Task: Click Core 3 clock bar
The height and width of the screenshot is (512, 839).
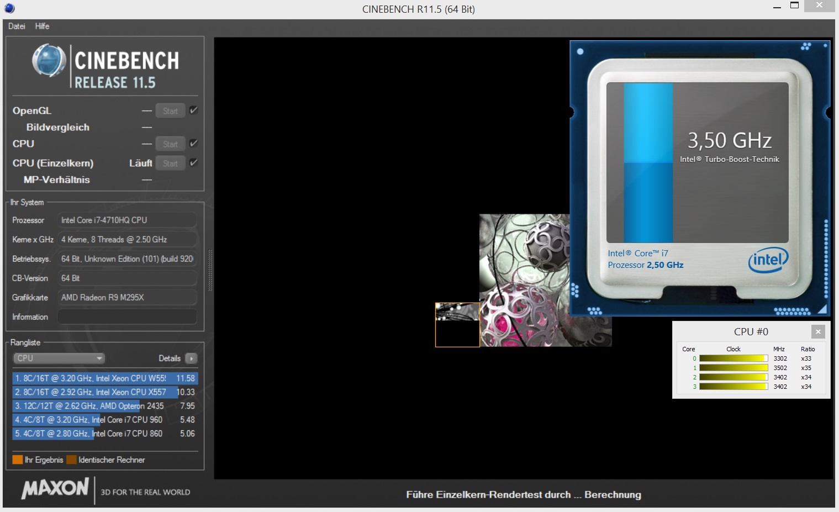Action: [734, 387]
